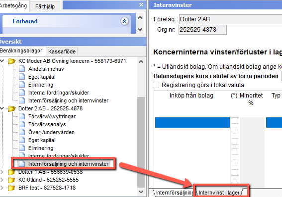Open Eget kapital under KC Moder AB
Viewport: 282px width, 197px height.
(x=42, y=77)
